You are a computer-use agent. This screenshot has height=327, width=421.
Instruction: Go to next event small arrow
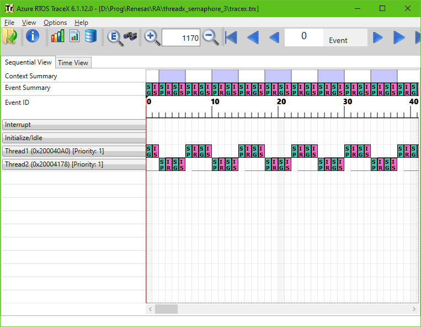click(x=378, y=37)
